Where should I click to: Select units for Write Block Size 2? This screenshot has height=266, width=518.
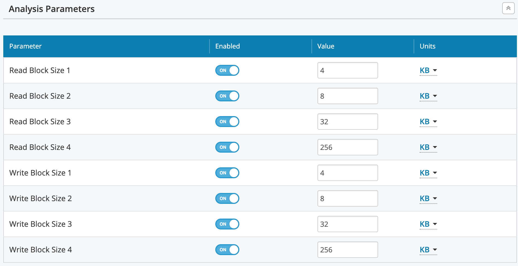428,199
